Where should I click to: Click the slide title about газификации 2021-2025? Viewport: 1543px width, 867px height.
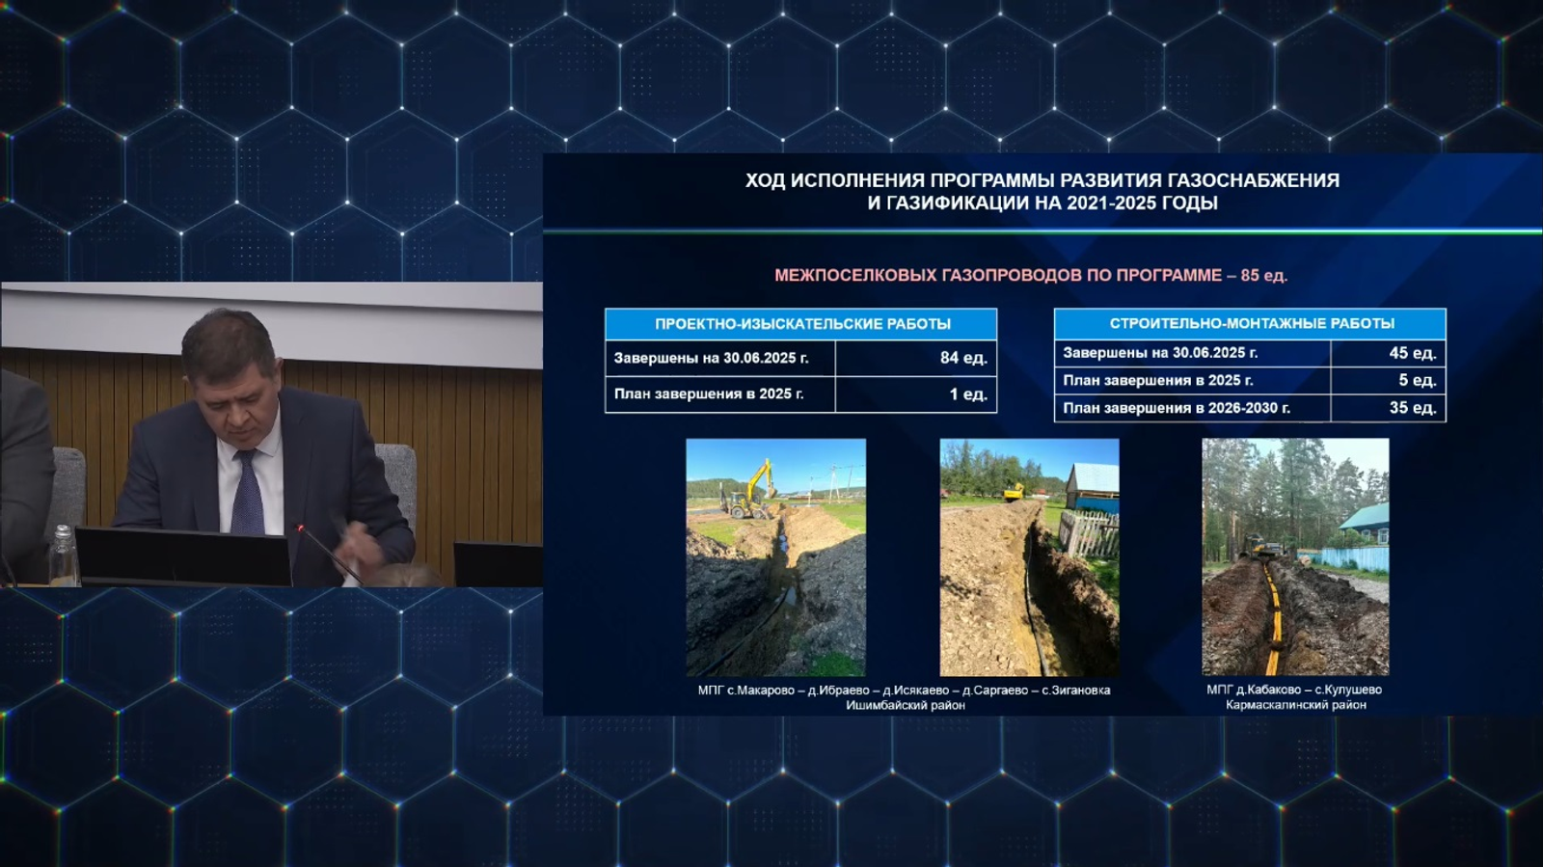[1042, 191]
